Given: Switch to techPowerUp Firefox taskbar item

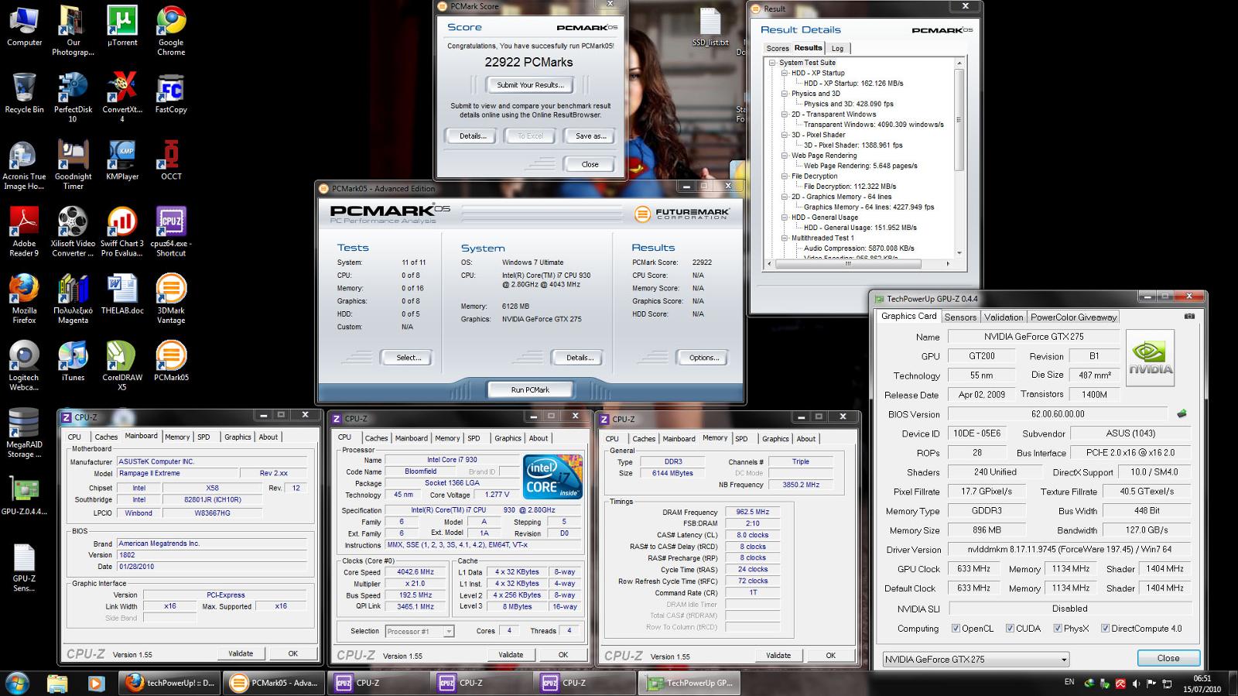Looking at the screenshot, I should coord(170,683).
